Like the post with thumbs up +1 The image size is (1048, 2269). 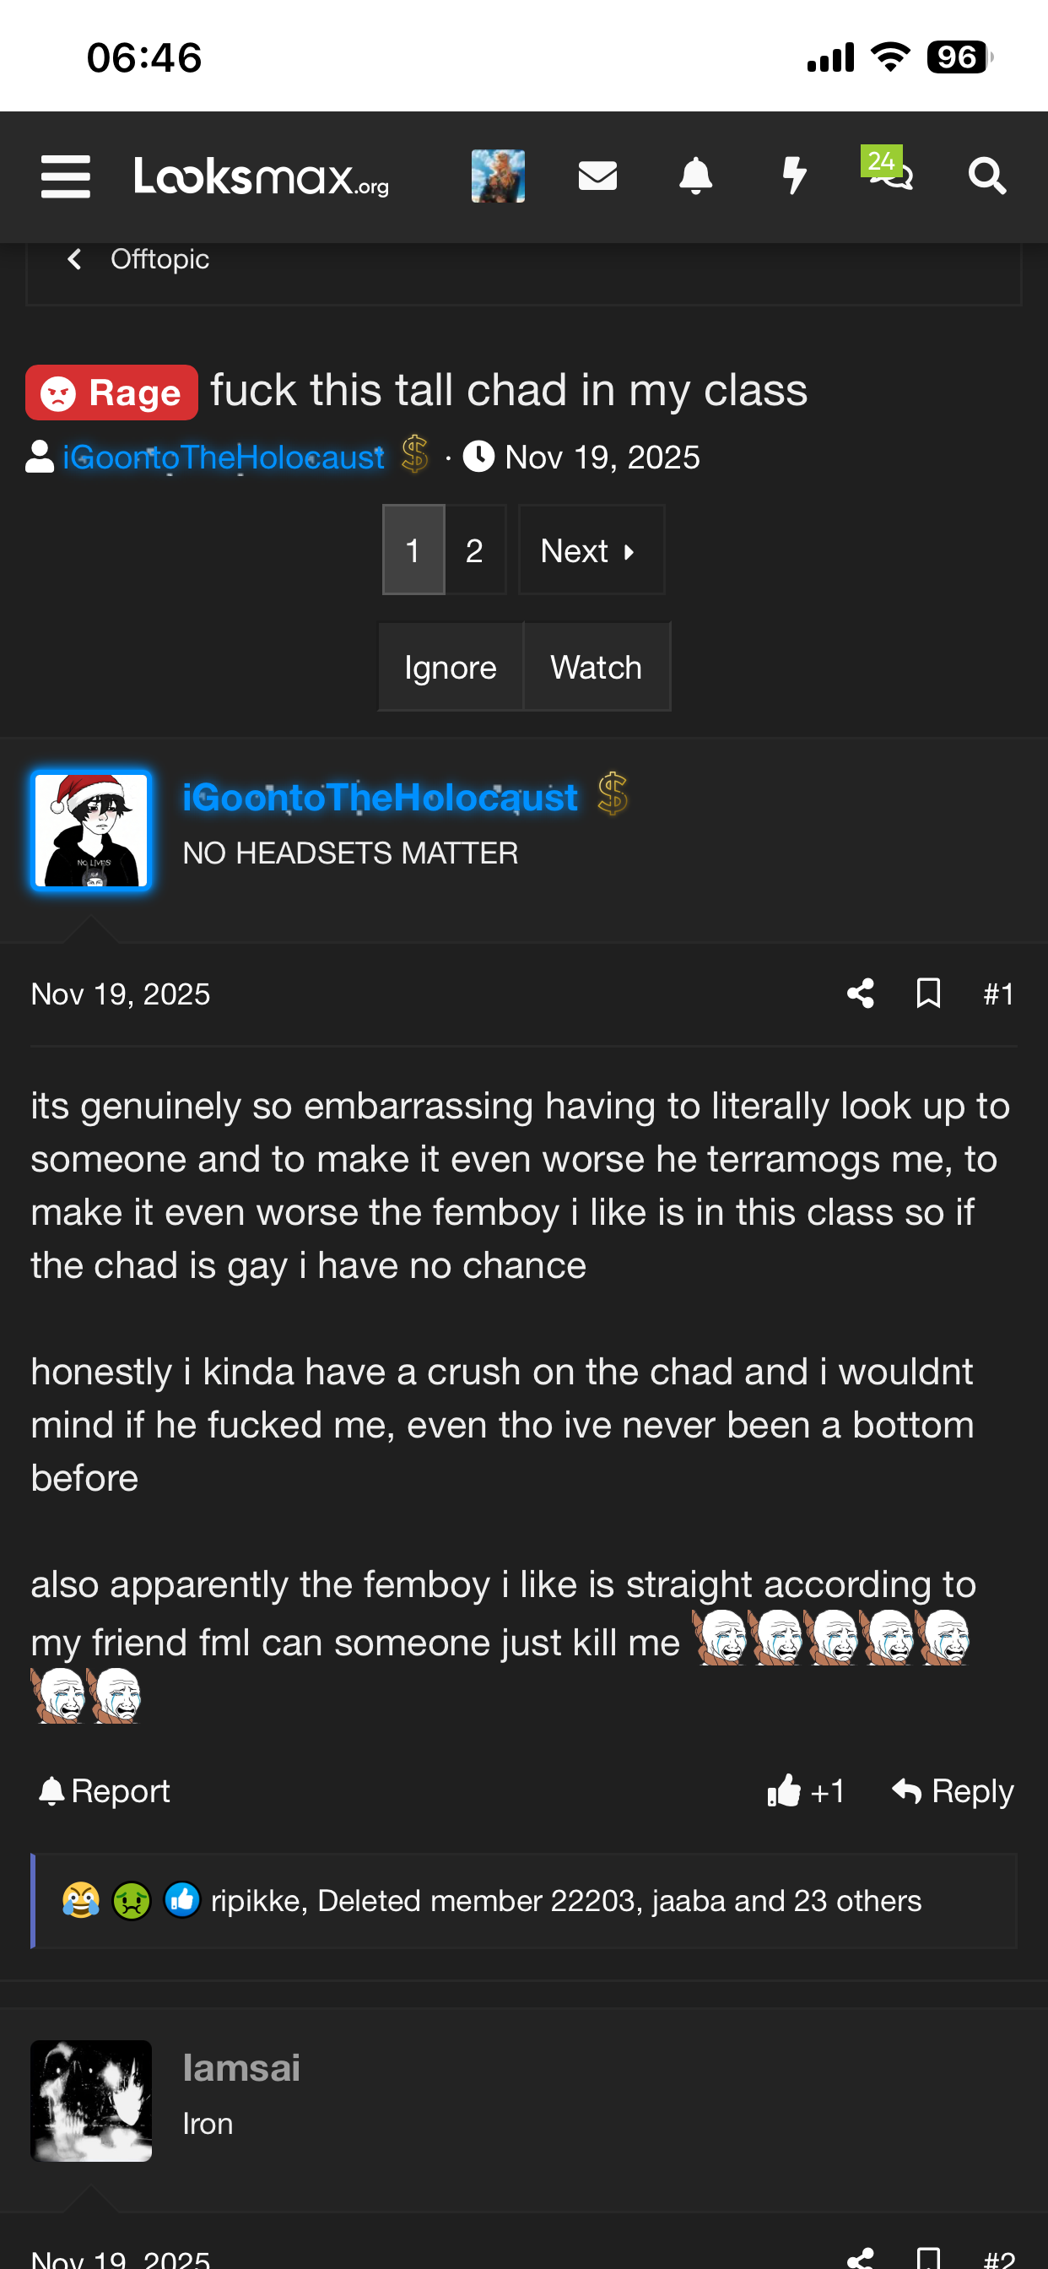pyautogui.click(x=806, y=1790)
